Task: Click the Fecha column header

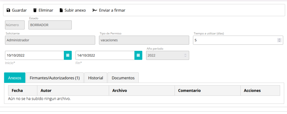Action: point(17,91)
